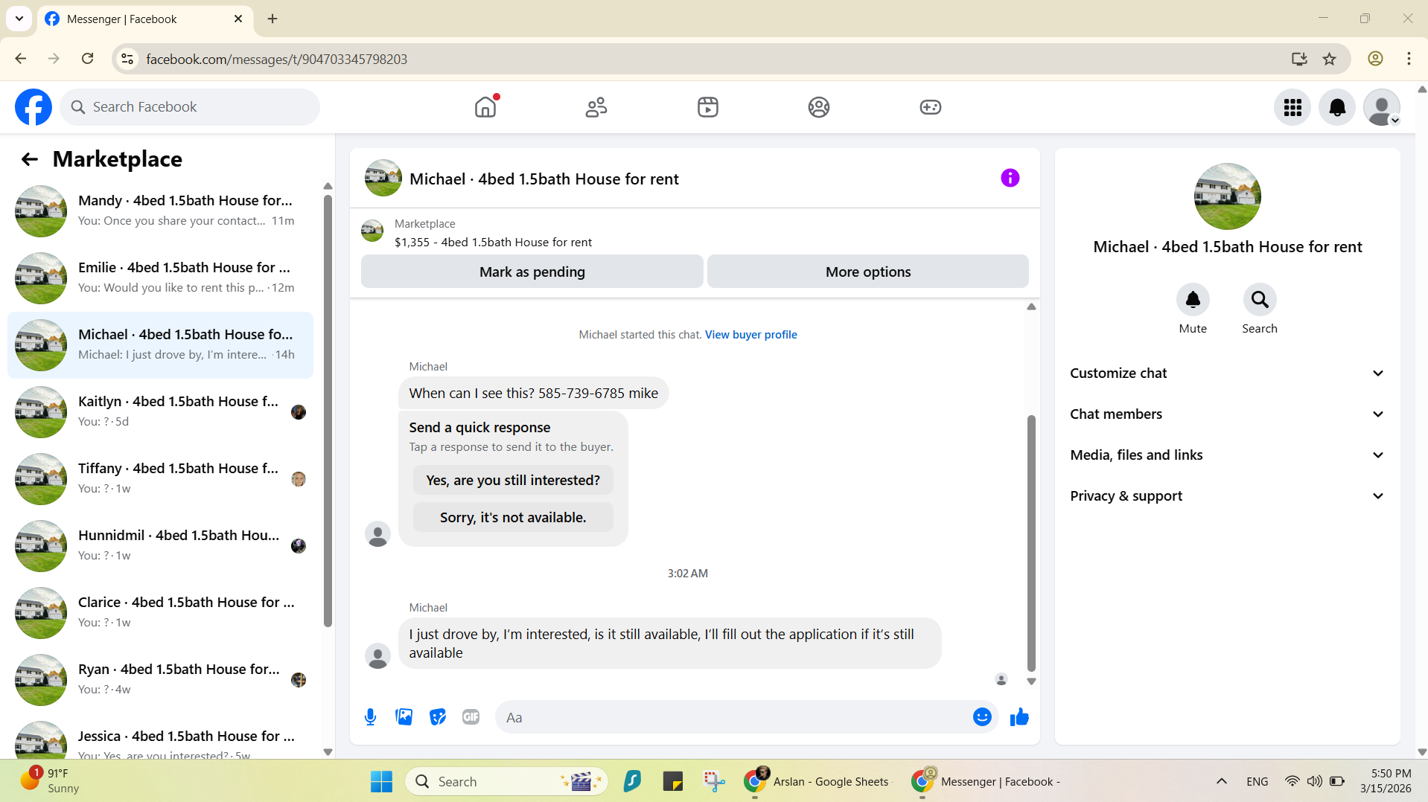
Task: Open Kaitlyn's conversation
Action: pos(160,412)
